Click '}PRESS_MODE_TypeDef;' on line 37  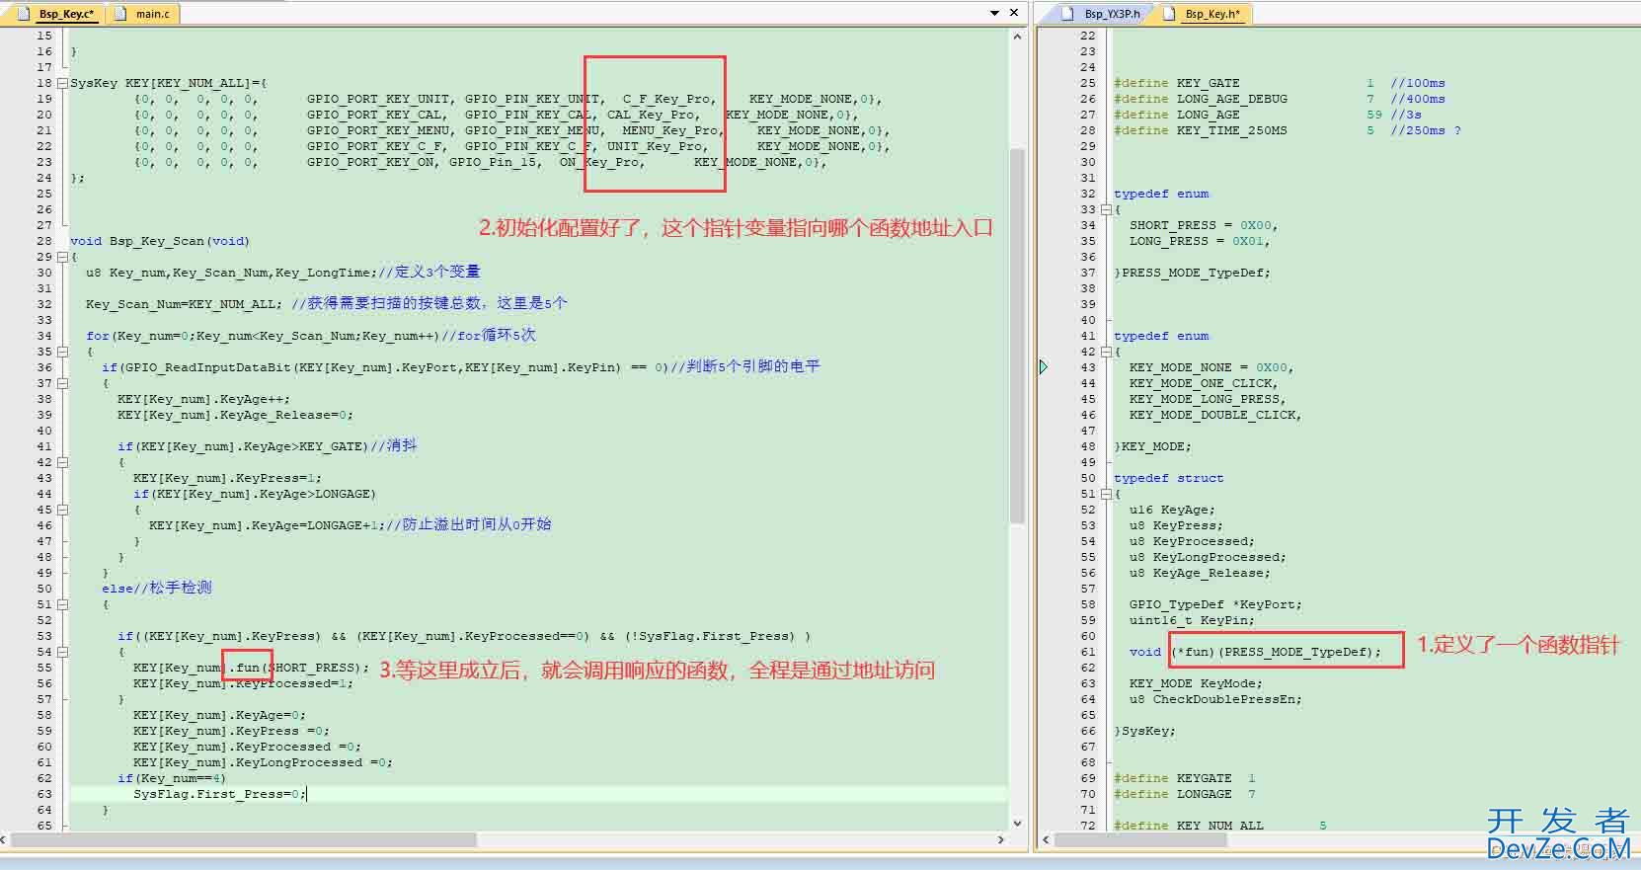(1193, 273)
